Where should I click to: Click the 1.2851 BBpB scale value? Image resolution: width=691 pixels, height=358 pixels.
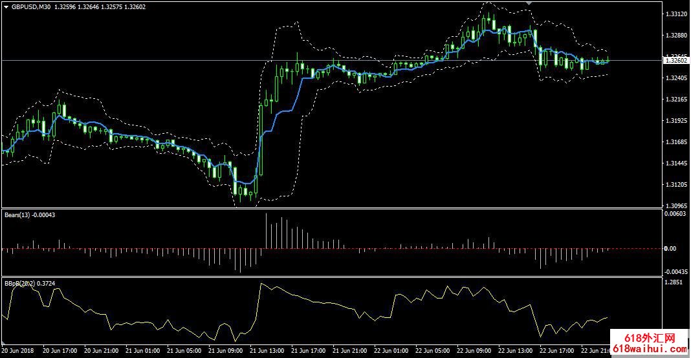click(x=673, y=282)
